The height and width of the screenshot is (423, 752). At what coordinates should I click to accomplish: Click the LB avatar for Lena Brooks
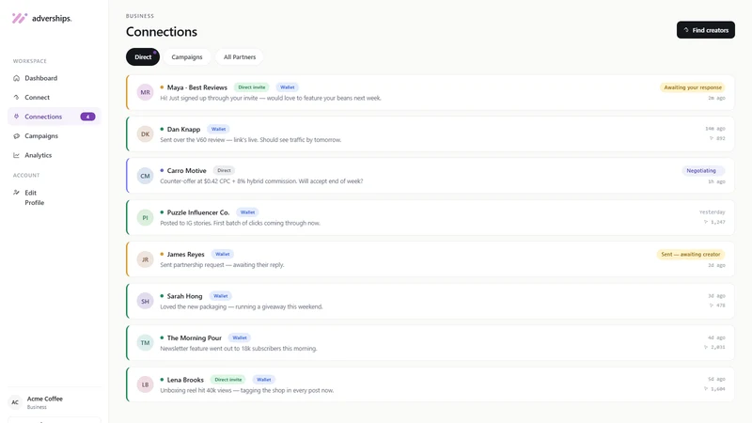point(146,384)
